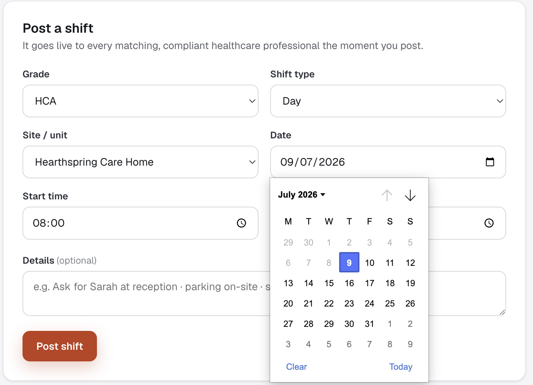Select 17 July in the calendar
533x385 pixels.
pos(370,283)
